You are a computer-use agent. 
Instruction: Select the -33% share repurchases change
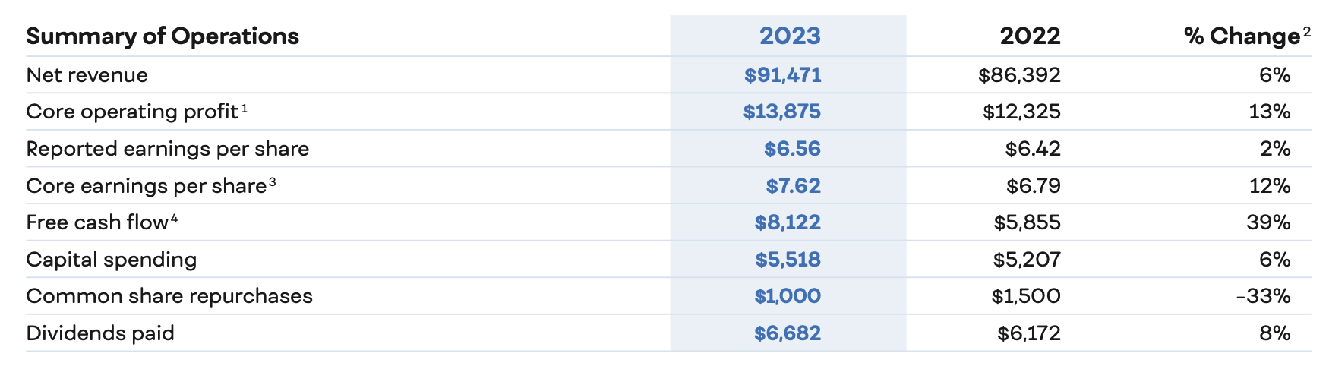1263,296
